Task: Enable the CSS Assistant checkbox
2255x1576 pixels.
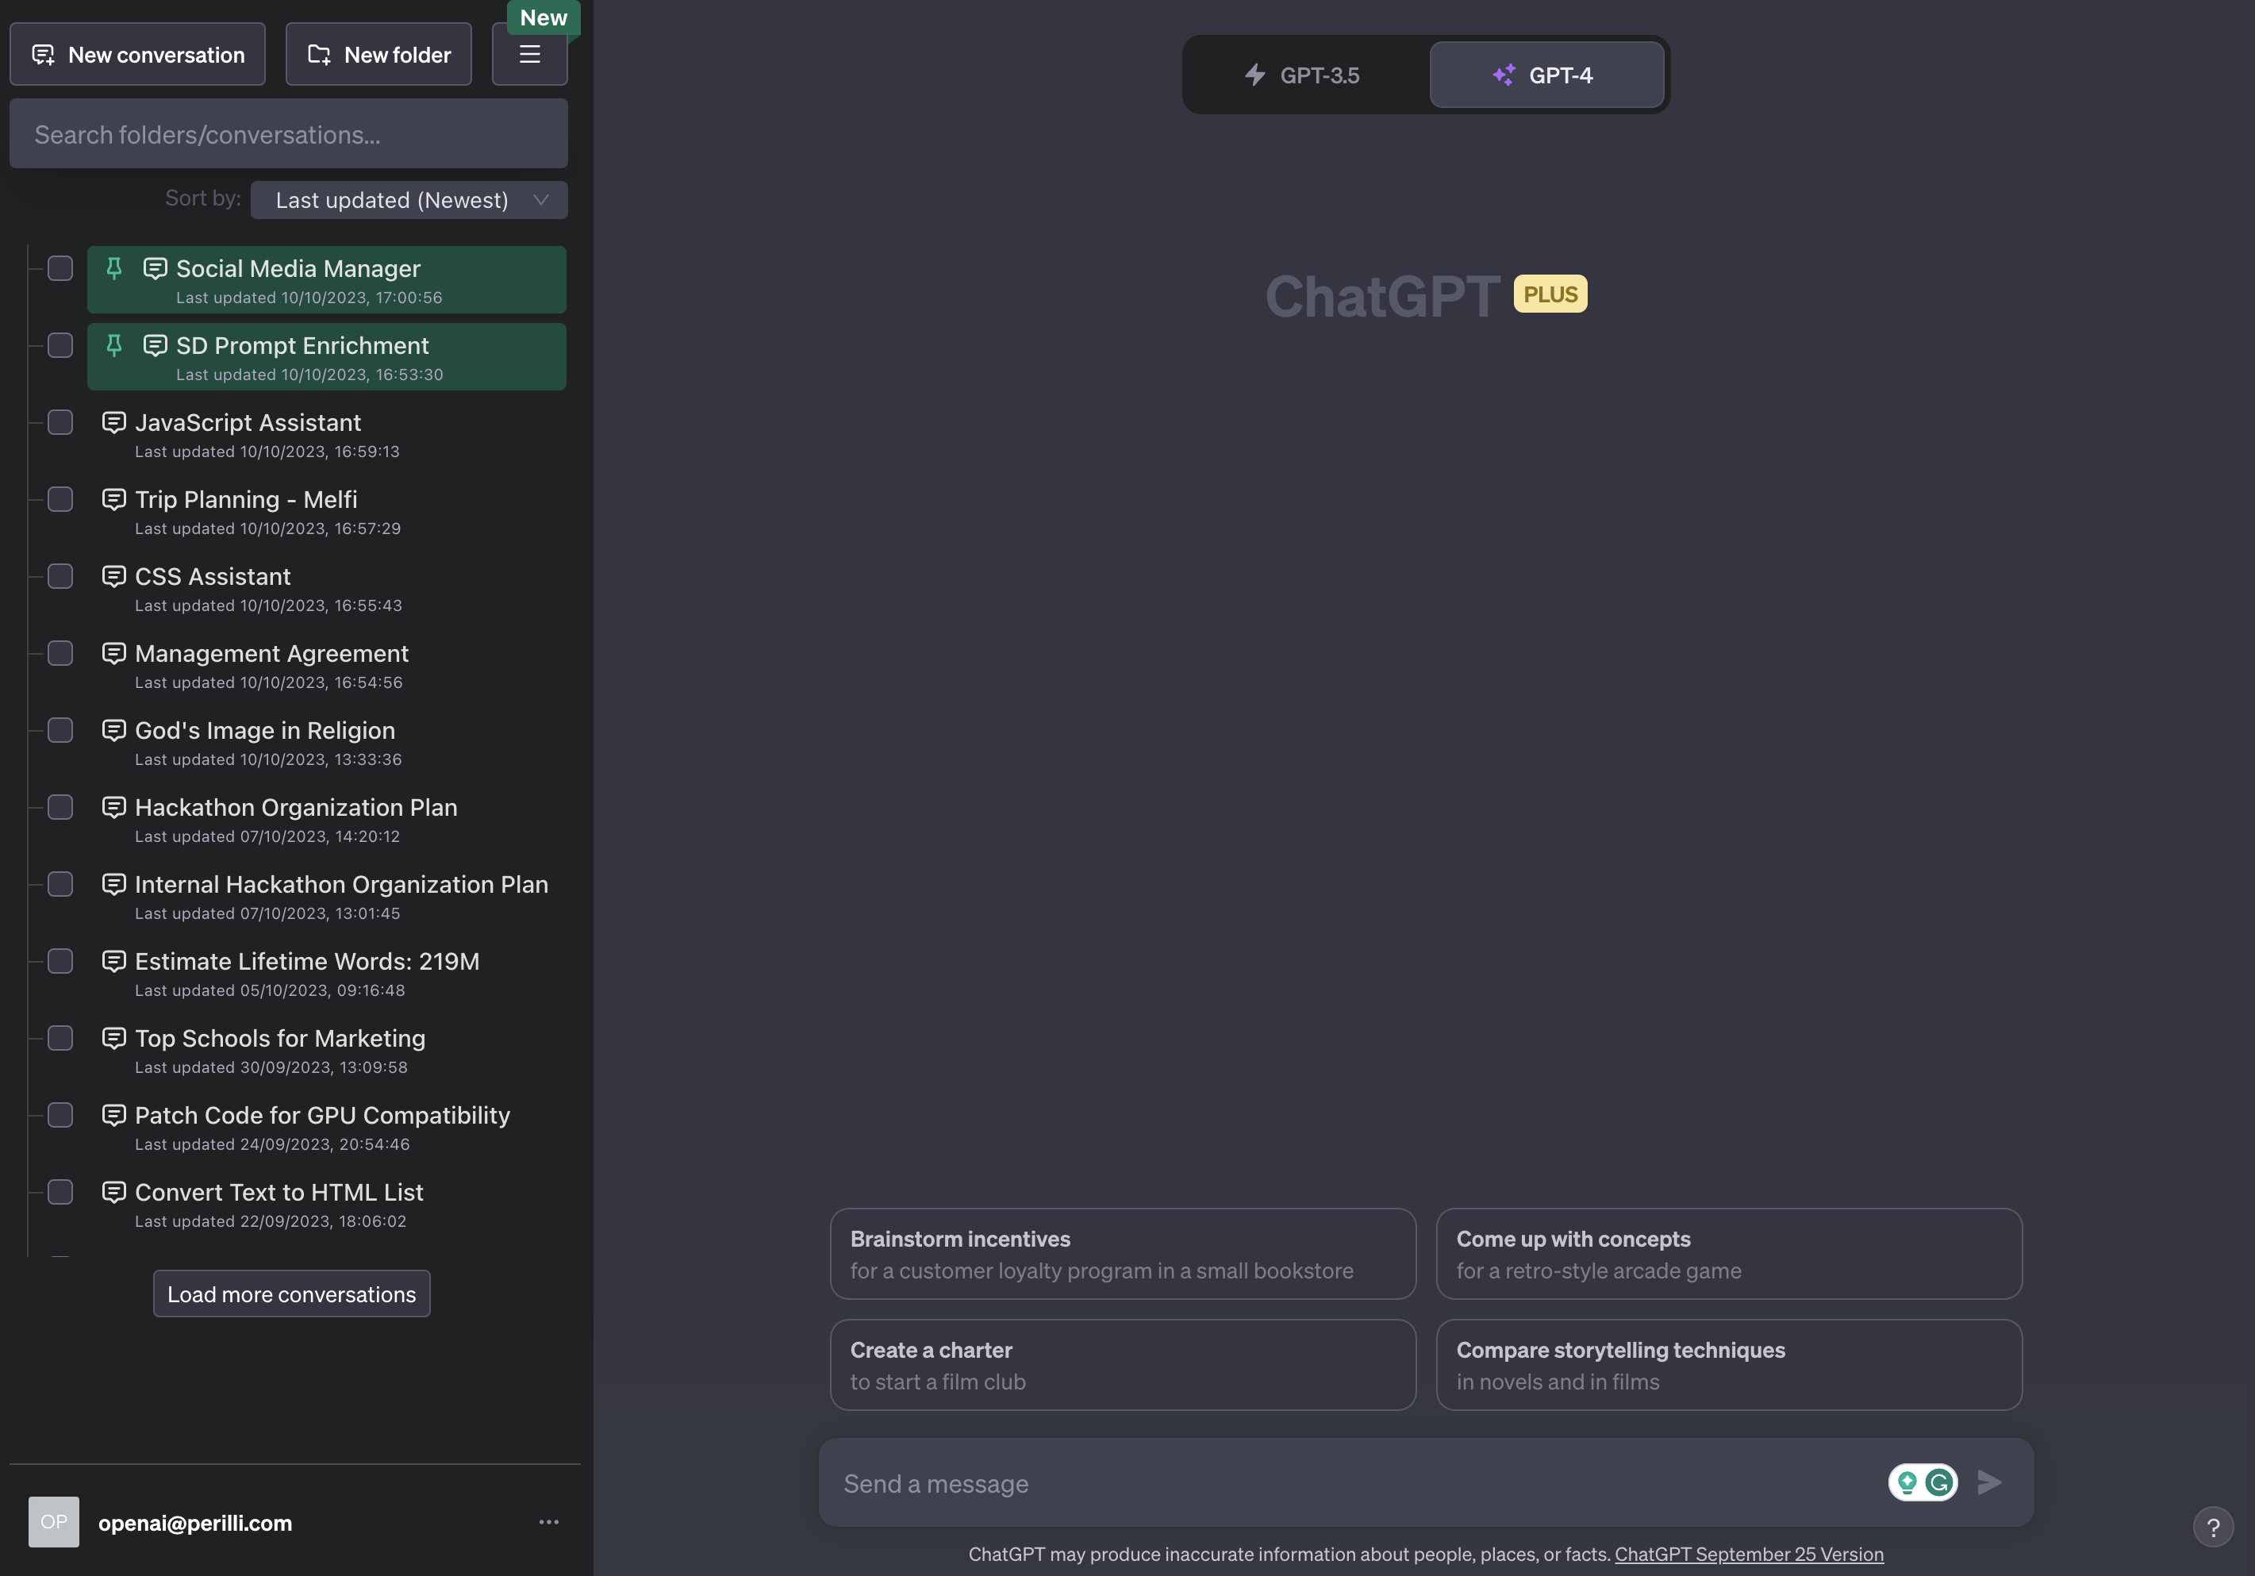Action: click(61, 577)
